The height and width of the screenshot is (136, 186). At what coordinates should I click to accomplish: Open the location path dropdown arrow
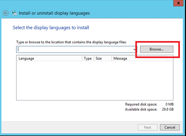pos(134,49)
